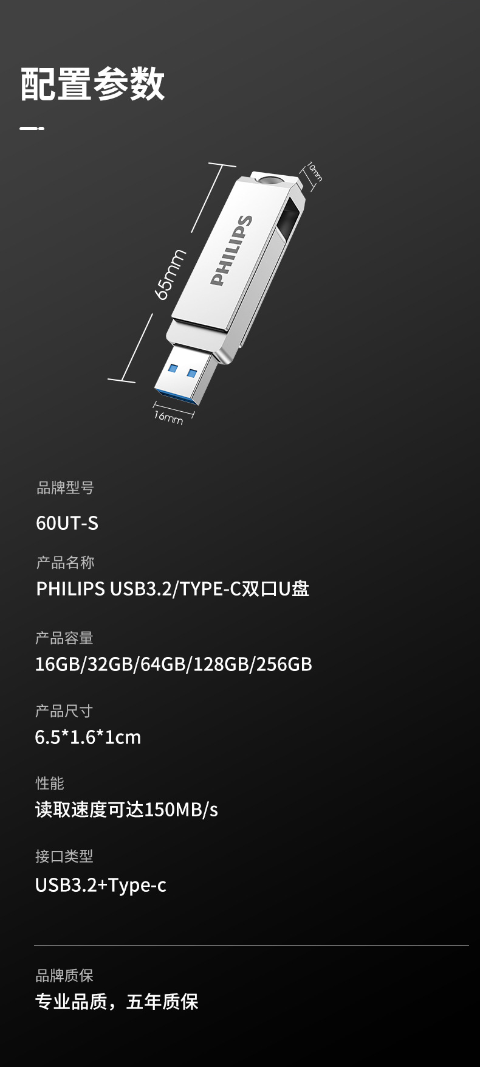Click the warranty text 专业品质，五年质保
The image size is (480, 1067).
[117, 1002]
